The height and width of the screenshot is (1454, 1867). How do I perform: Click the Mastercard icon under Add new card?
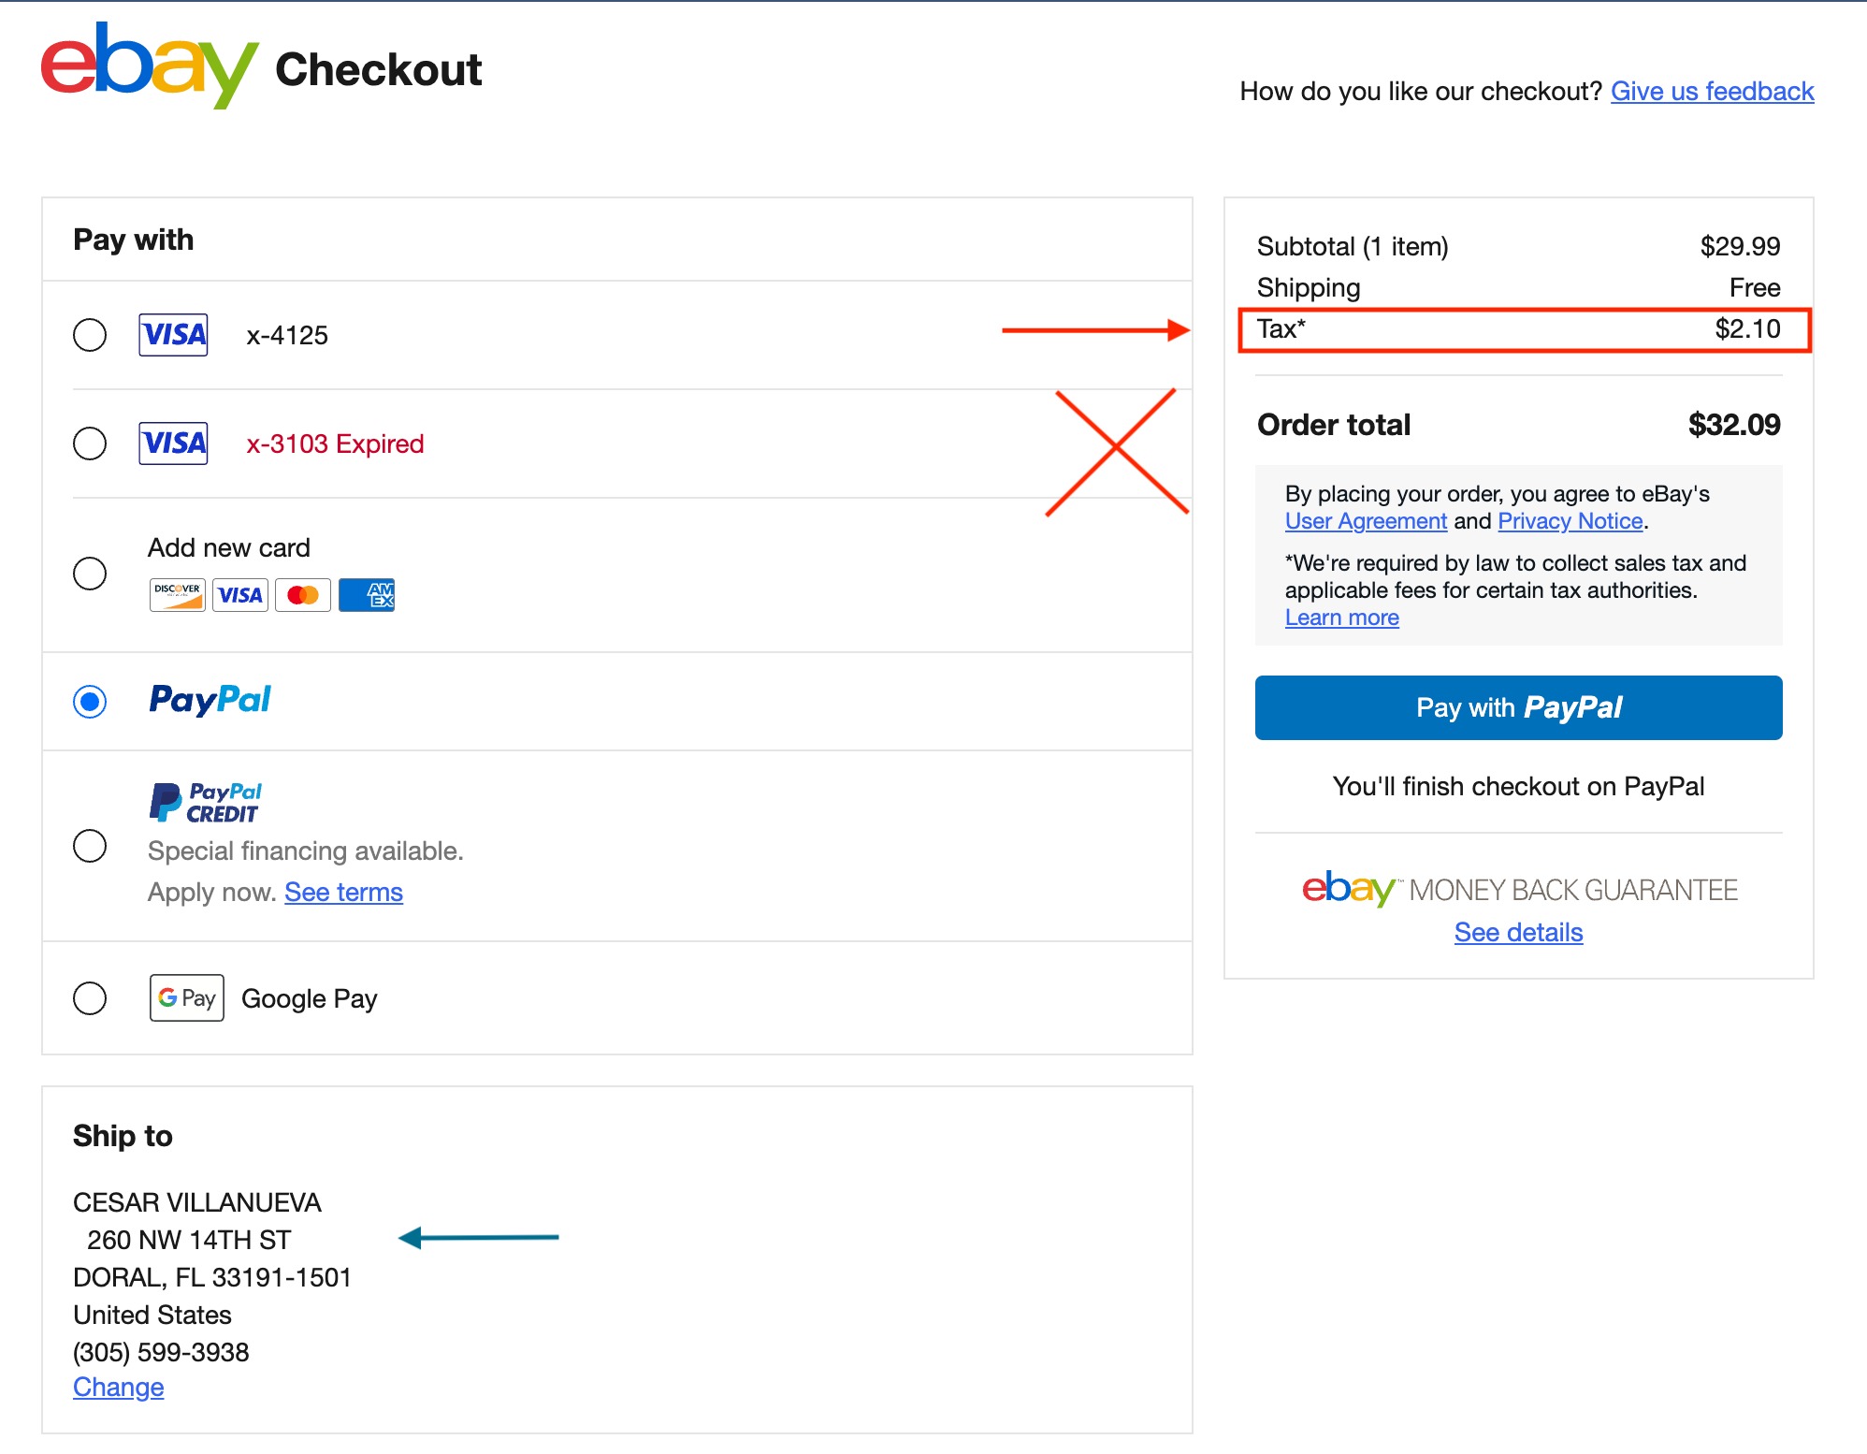[302, 594]
